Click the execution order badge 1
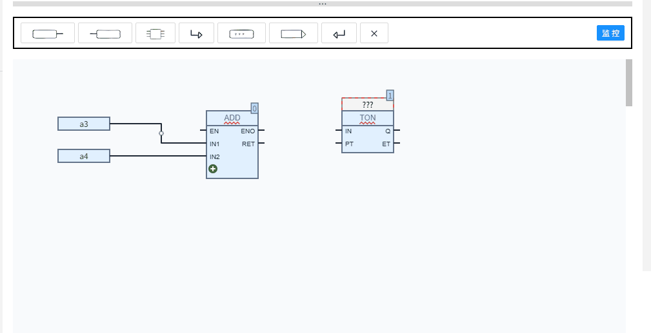 [x=390, y=95]
